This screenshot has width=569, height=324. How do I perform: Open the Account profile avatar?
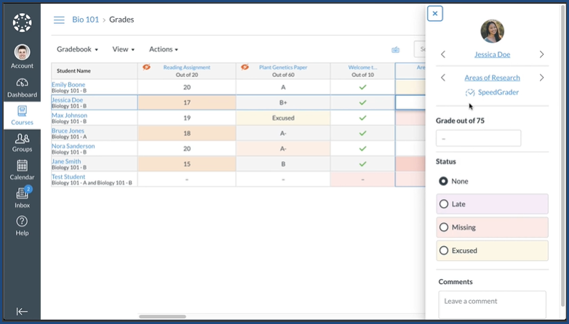pos(22,52)
